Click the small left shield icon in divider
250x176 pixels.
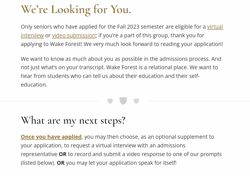(x=110, y=101)
